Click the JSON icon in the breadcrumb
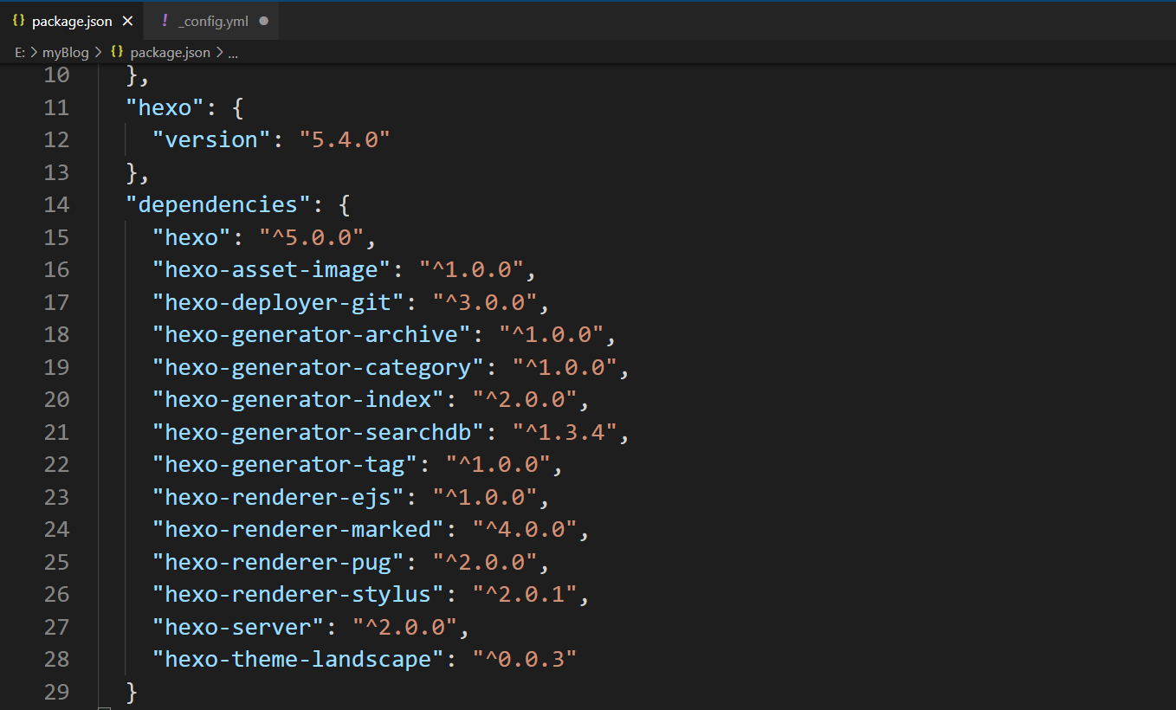This screenshot has height=710, width=1176. pos(117,53)
